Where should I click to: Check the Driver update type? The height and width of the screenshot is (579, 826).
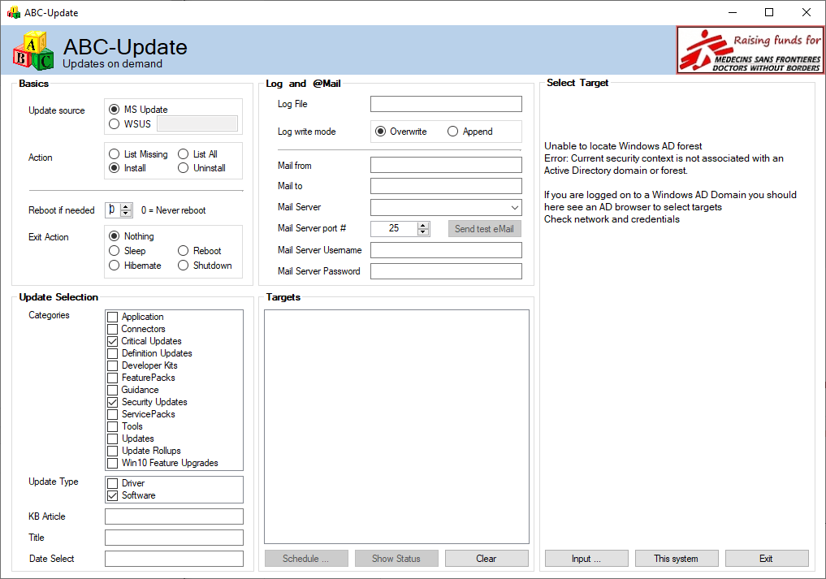(113, 483)
